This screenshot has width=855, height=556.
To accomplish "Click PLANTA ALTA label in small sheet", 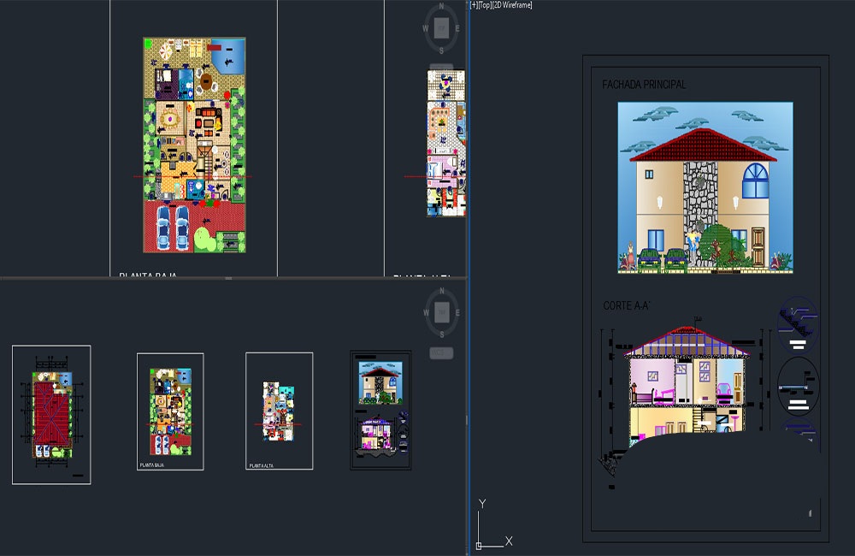I will pos(261,466).
